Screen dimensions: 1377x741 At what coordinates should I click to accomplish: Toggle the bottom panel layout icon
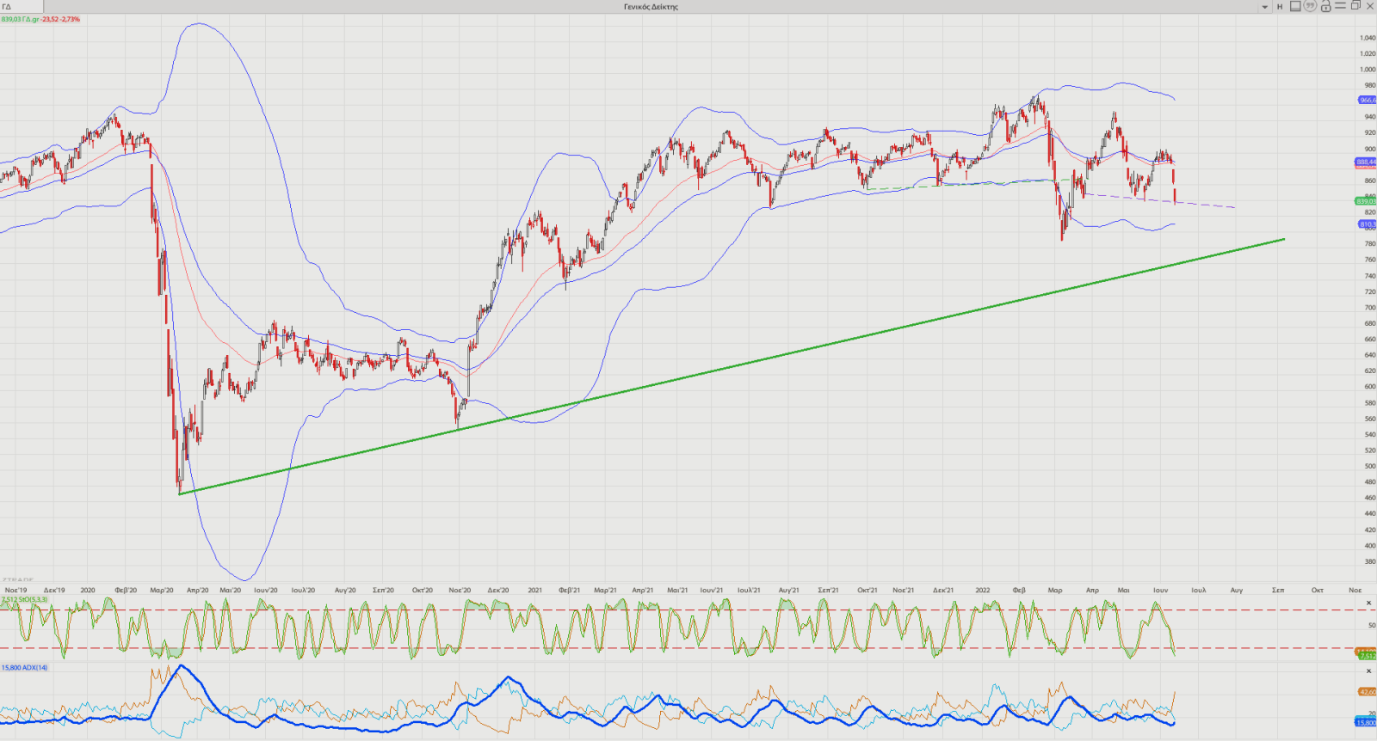click(1295, 6)
